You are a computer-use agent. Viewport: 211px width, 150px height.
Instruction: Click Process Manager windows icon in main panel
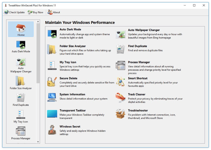point(120,65)
